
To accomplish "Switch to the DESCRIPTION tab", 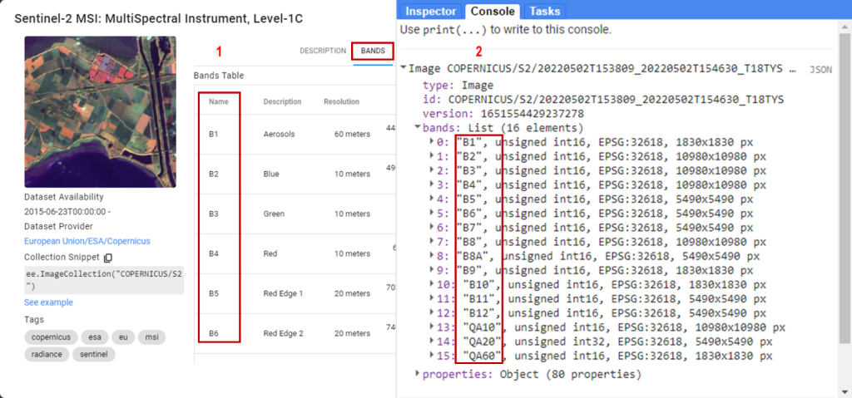I will click(x=323, y=51).
